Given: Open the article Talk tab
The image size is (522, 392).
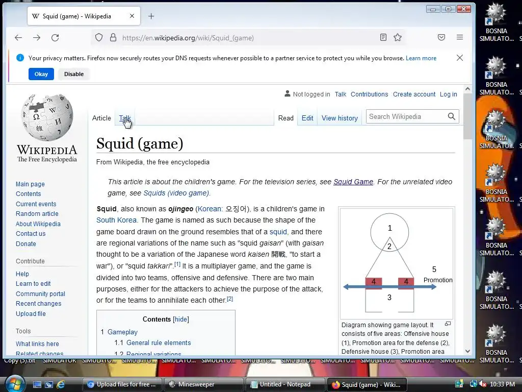Looking at the screenshot, I should point(125,118).
